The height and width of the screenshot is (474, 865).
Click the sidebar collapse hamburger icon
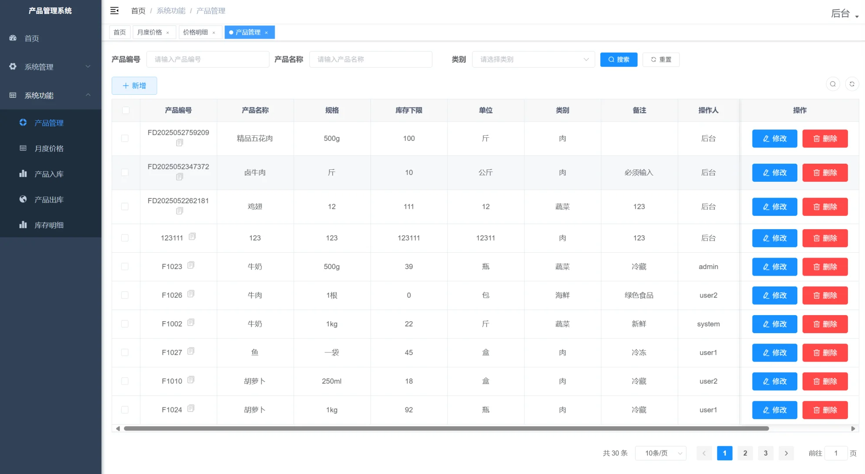[x=114, y=11]
